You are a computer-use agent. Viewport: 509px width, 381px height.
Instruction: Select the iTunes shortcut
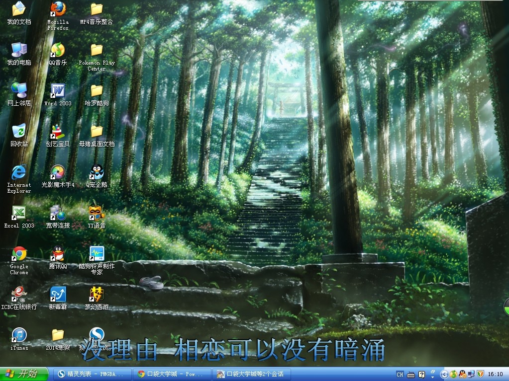[x=19, y=339]
